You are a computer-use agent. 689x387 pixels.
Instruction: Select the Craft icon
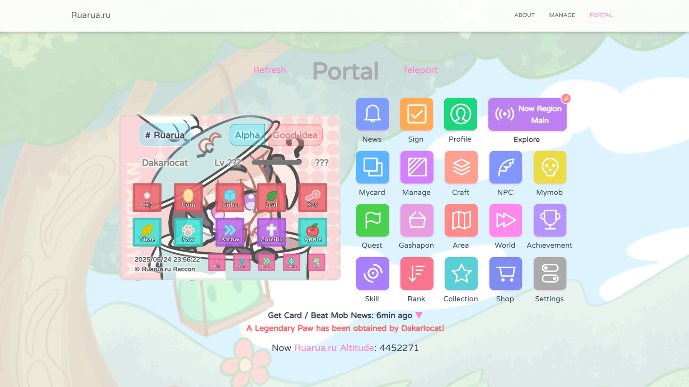pos(460,167)
